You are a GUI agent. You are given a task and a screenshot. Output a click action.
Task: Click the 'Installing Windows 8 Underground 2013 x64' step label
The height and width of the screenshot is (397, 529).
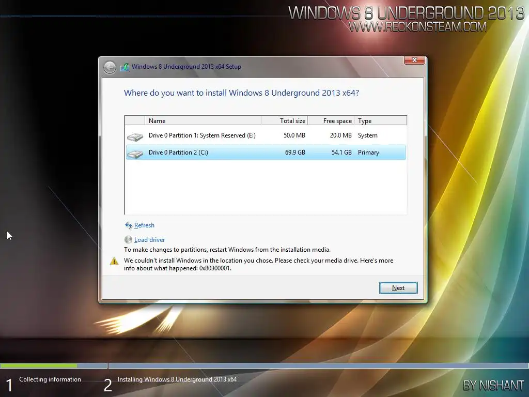(177, 379)
